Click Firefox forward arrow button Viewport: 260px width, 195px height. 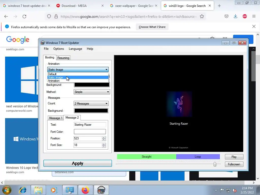pyautogui.click(x=15, y=17)
